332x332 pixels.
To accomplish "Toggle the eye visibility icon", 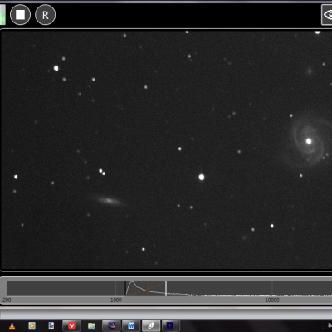I will coord(327,15).
